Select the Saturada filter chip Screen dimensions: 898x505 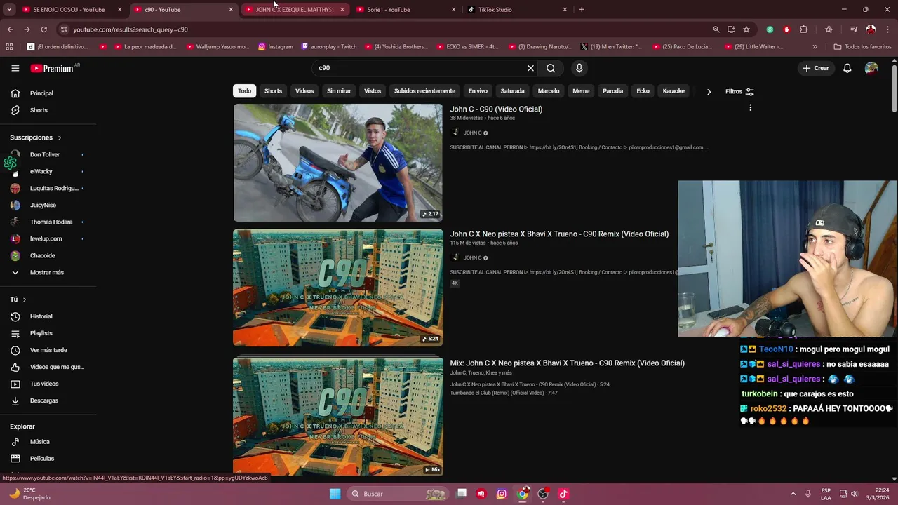coord(512,91)
